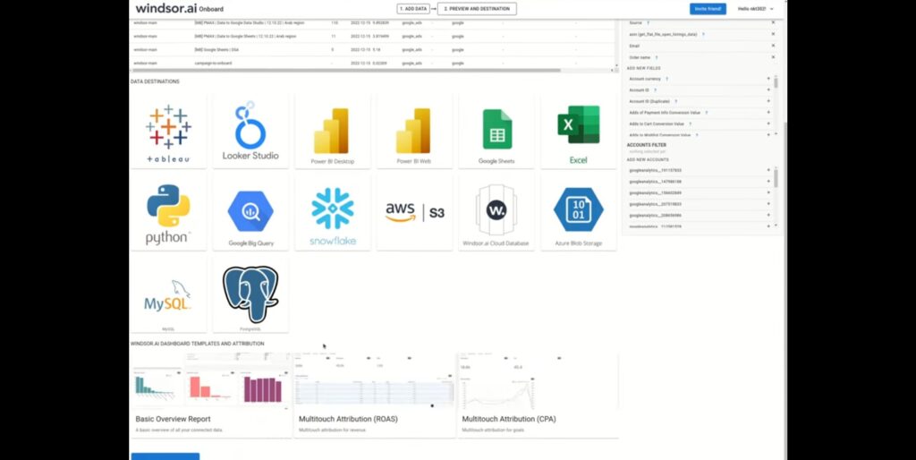Go to step 1 Add Data
The height and width of the screenshot is (460, 916).
(x=413, y=9)
